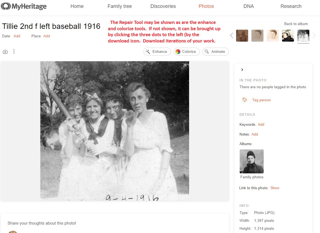Click the color wheel Colorize button
The image size is (320, 233).
pos(187,52)
